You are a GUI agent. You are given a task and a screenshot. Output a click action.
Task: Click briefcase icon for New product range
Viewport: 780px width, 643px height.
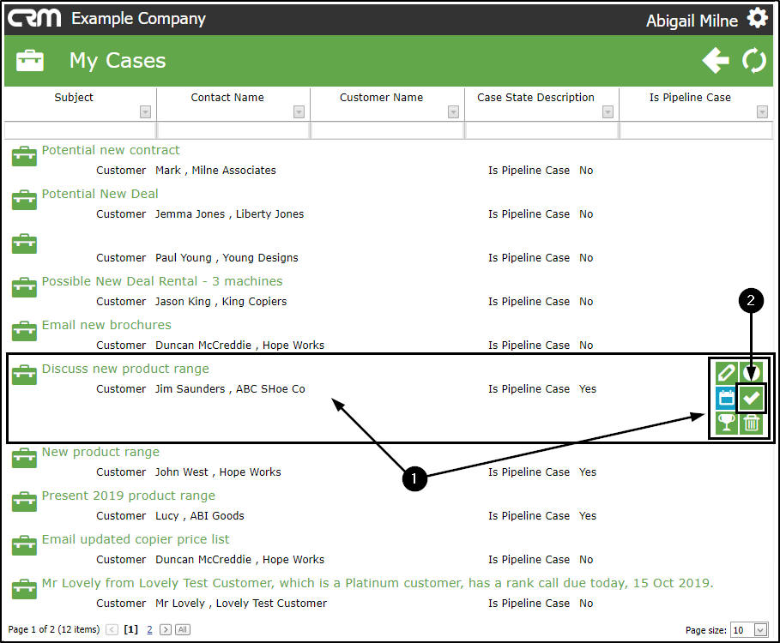pyautogui.click(x=24, y=458)
